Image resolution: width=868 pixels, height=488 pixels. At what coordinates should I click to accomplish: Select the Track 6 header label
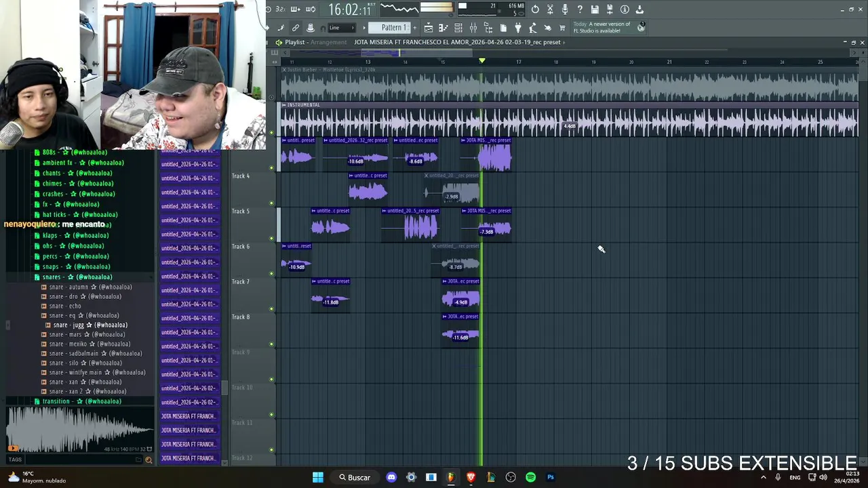(x=241, y=247)
